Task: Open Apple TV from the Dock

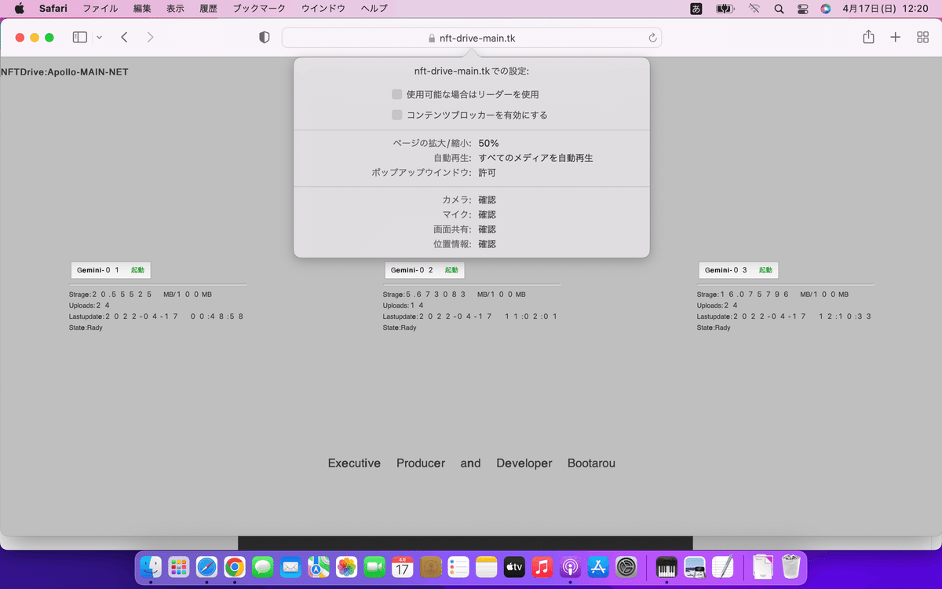Action: 514,566
